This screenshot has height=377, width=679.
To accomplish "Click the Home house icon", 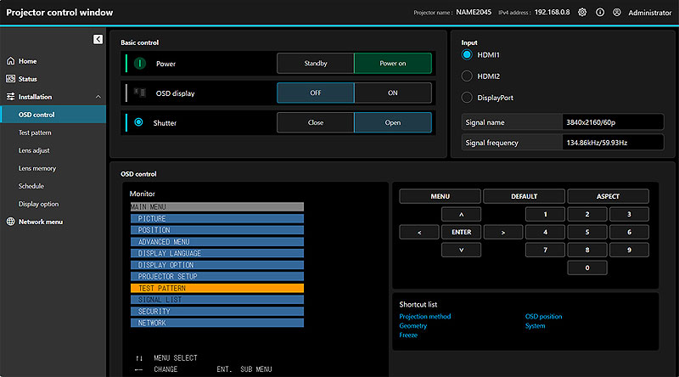I will [11, 61].
